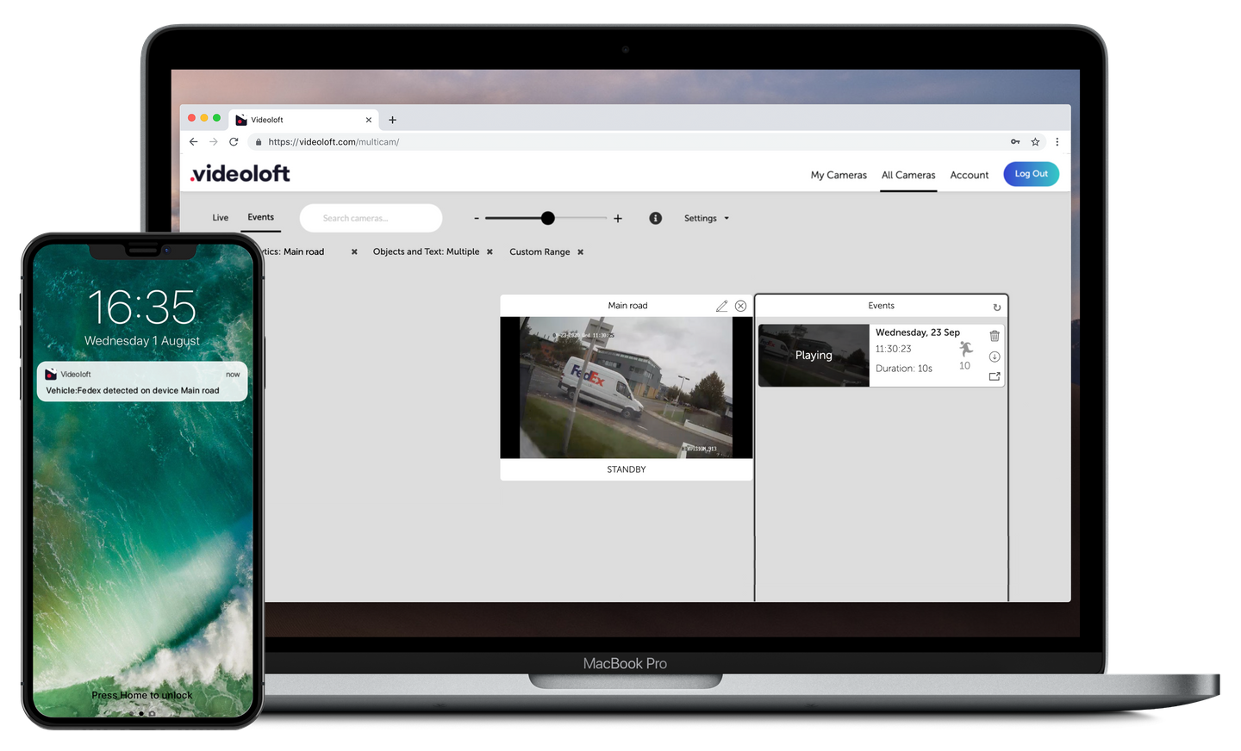The height and width of the screenshot is (751, 1241).
Task: Open the Account page
Action: click(x=970, y=175)
